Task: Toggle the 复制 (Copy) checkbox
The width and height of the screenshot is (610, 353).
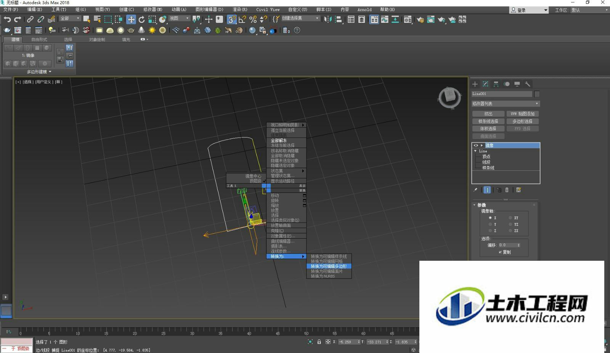Action: pyautogui.click(x=500, y=252)
